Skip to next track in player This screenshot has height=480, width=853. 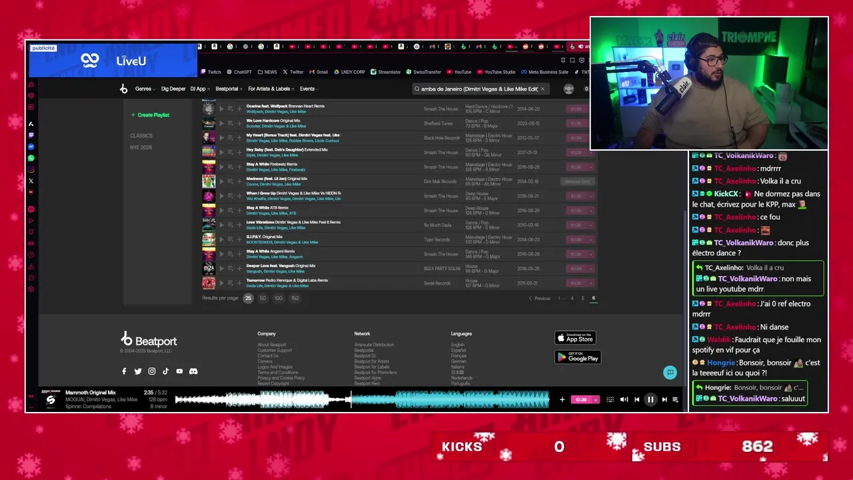pos(664,400)
